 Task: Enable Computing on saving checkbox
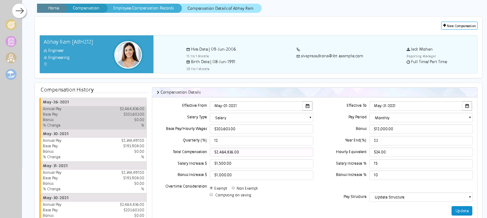click(211, 195)
